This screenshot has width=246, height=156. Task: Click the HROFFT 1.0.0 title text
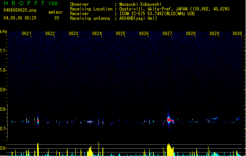pos(31,3)
